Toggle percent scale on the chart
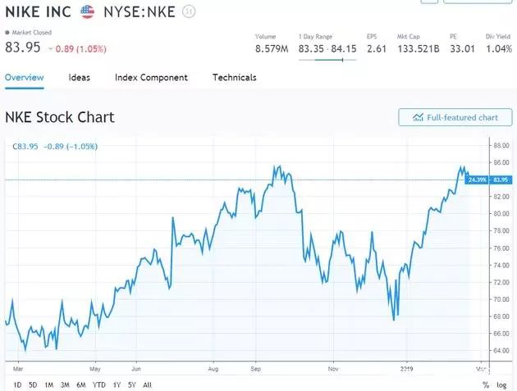Image resolution: width=517 pixels, height=391 pixels. point(486,384)
